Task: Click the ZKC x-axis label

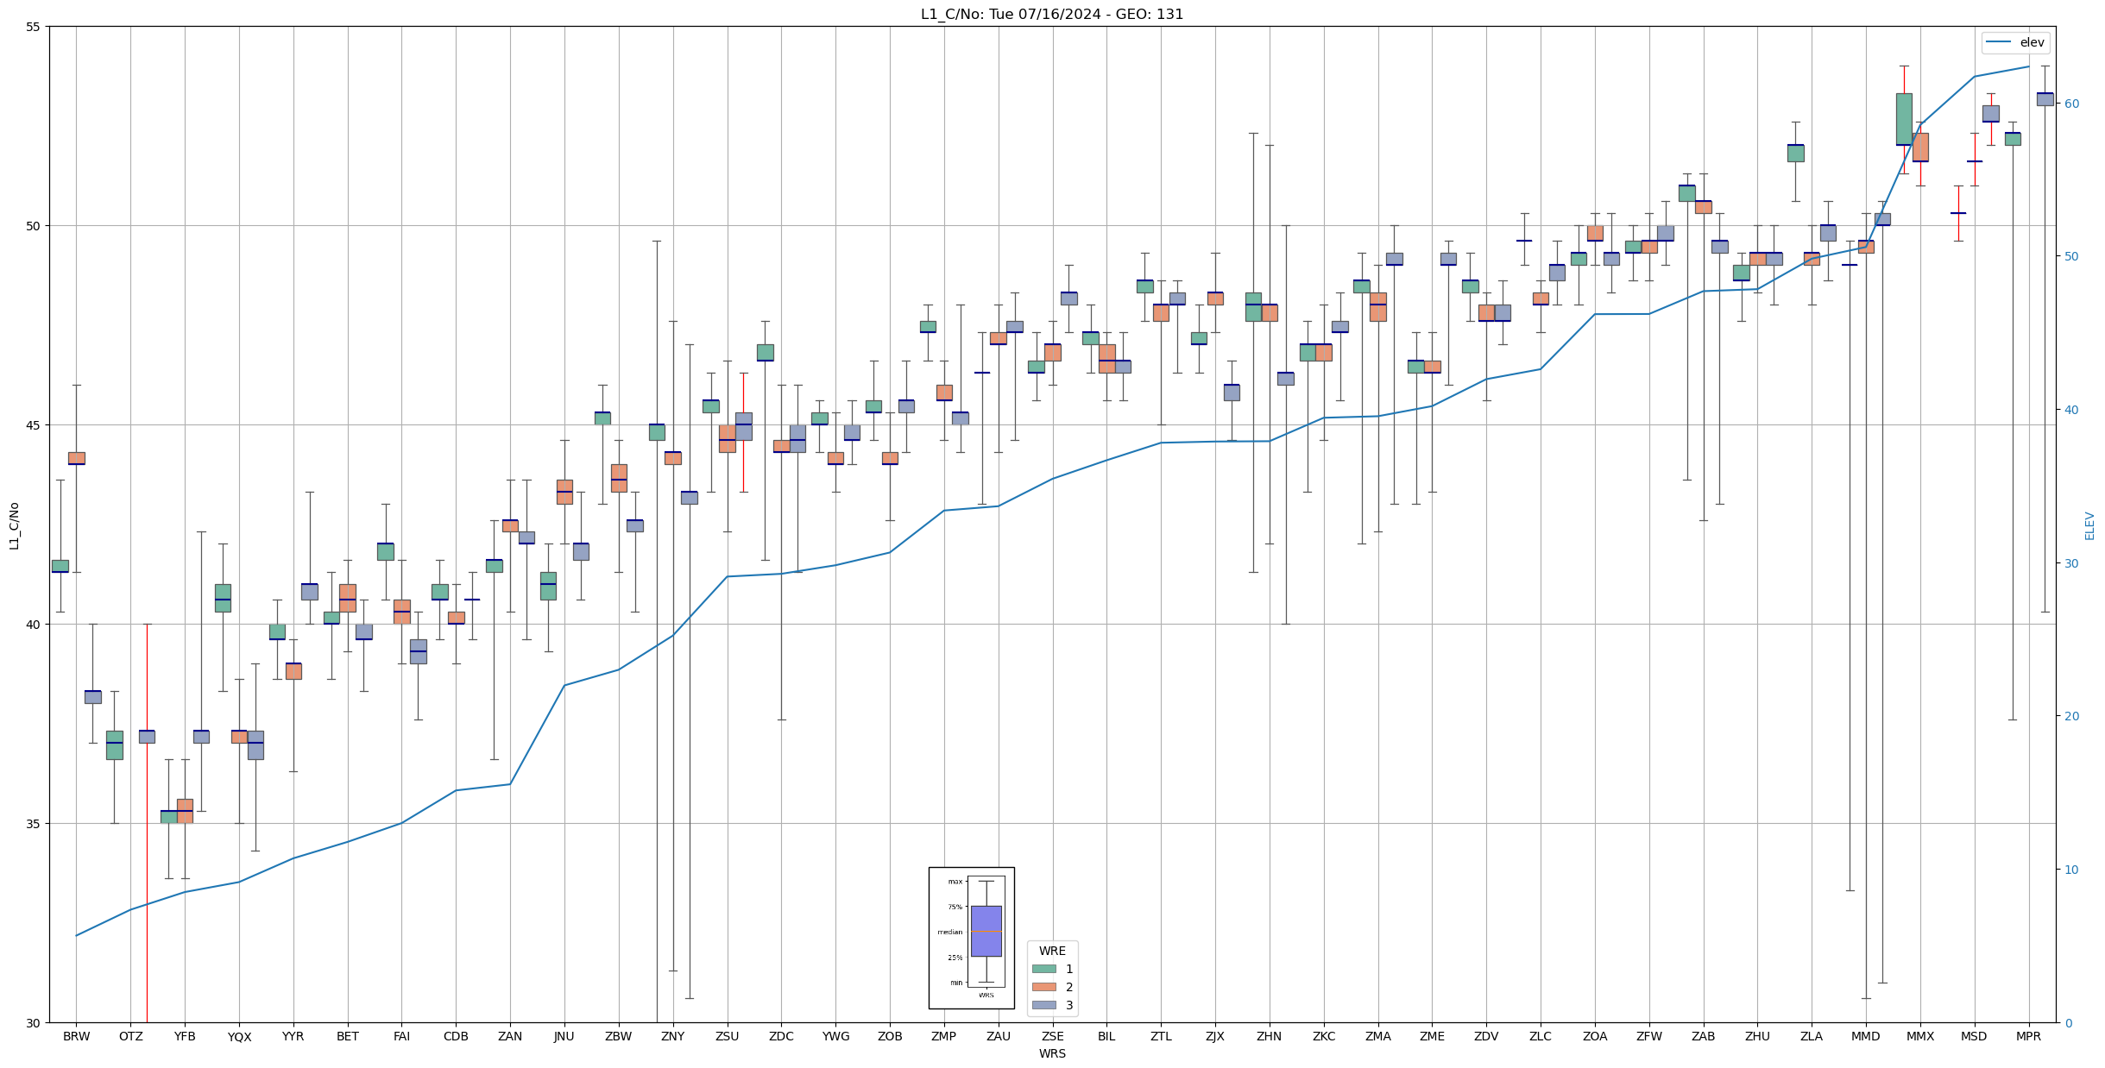Action: (x=1324, y=1036)
